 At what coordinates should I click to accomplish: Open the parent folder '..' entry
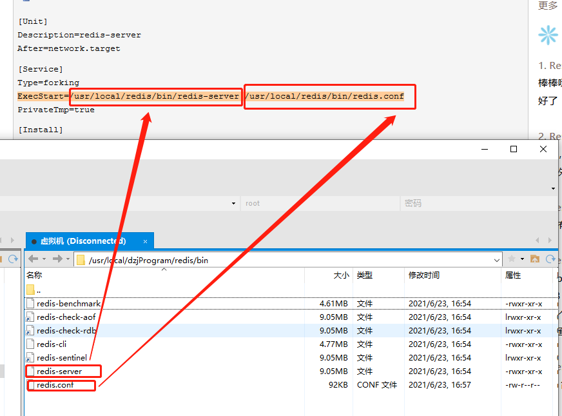(34, 290)
